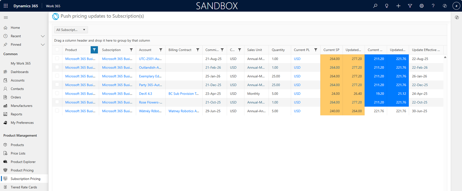
Task: Open Reports in the sidebar
Action: 16,114
